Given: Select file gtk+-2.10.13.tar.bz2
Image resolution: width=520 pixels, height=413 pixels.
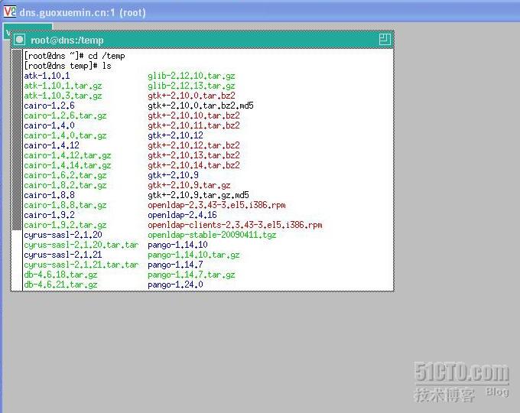Looking at the screenshot, I should pos(193,155).
